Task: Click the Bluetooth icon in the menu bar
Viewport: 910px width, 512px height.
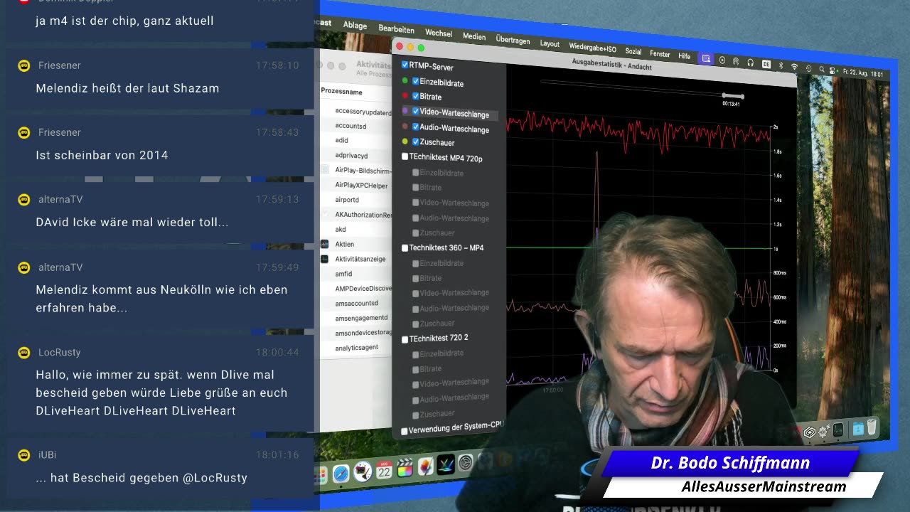Action: [x=780, y=65]
